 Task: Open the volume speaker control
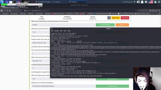(138, 2)
